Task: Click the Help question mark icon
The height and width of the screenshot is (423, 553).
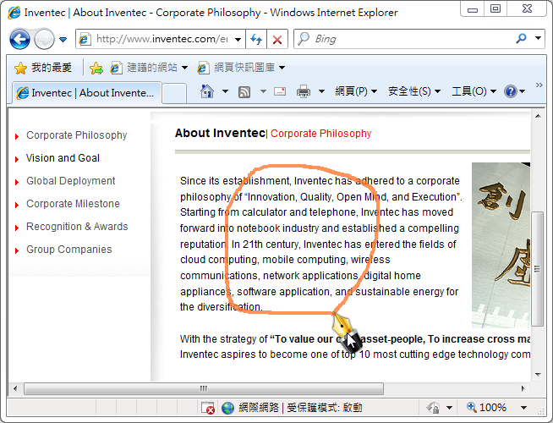Action: [511, 91]
